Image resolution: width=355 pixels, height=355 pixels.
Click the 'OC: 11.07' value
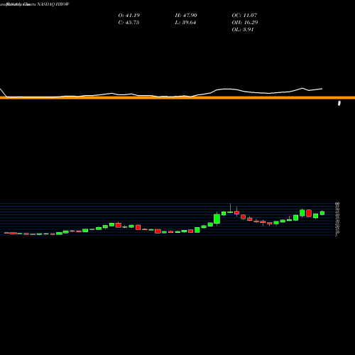tap(244, 16)
